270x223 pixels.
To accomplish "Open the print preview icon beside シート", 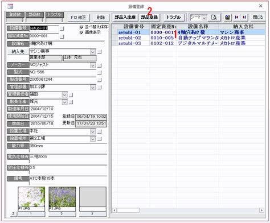I will pos(214,18).
